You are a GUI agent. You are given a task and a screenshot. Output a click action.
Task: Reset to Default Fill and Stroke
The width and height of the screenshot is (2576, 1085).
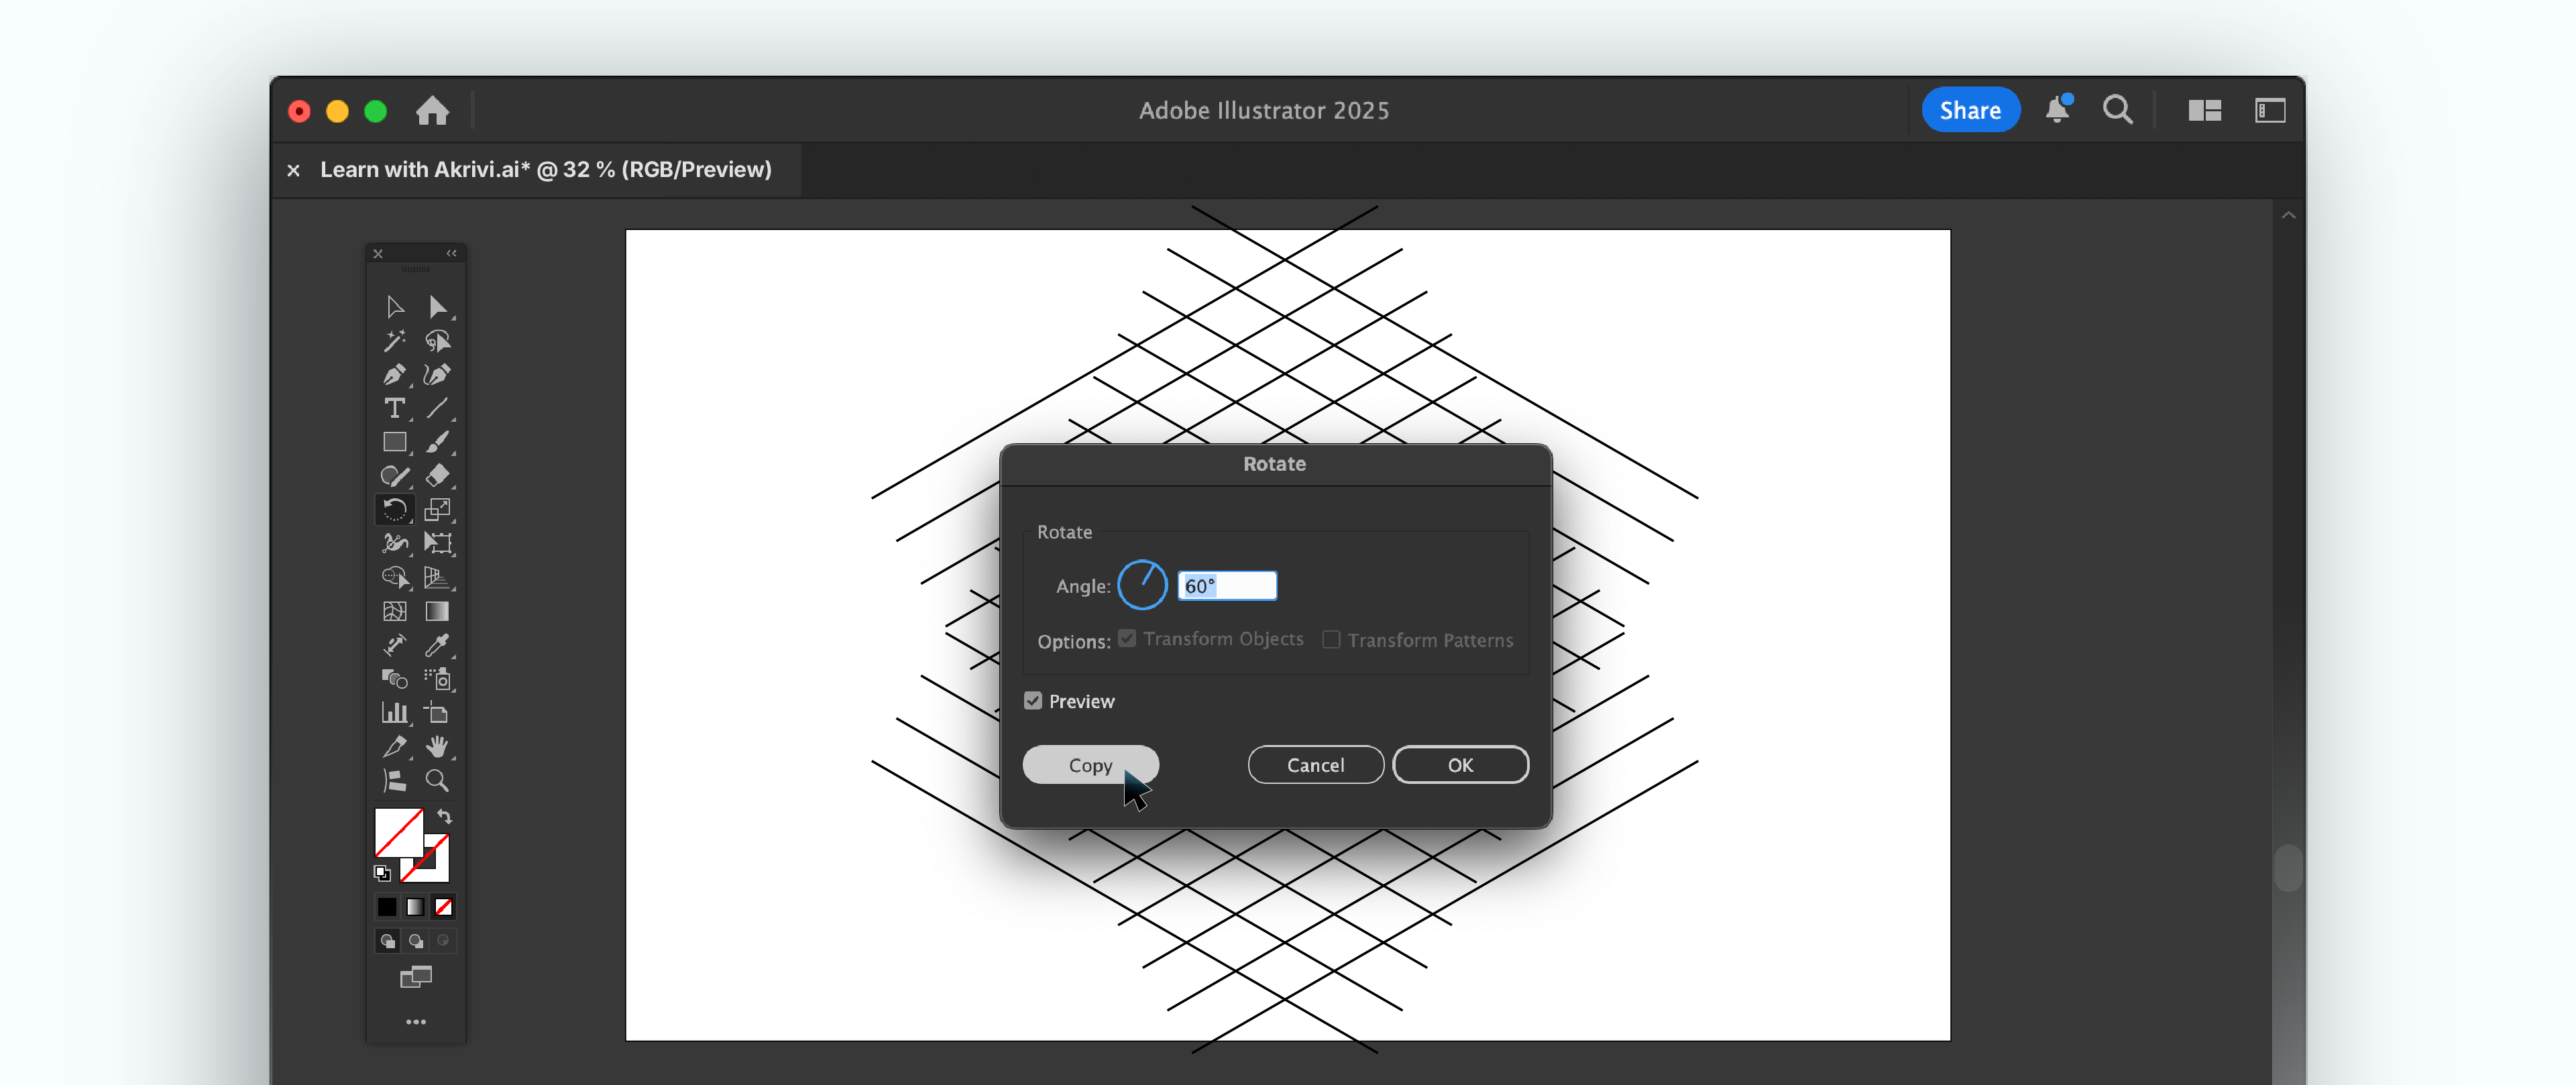click(382, 873)
